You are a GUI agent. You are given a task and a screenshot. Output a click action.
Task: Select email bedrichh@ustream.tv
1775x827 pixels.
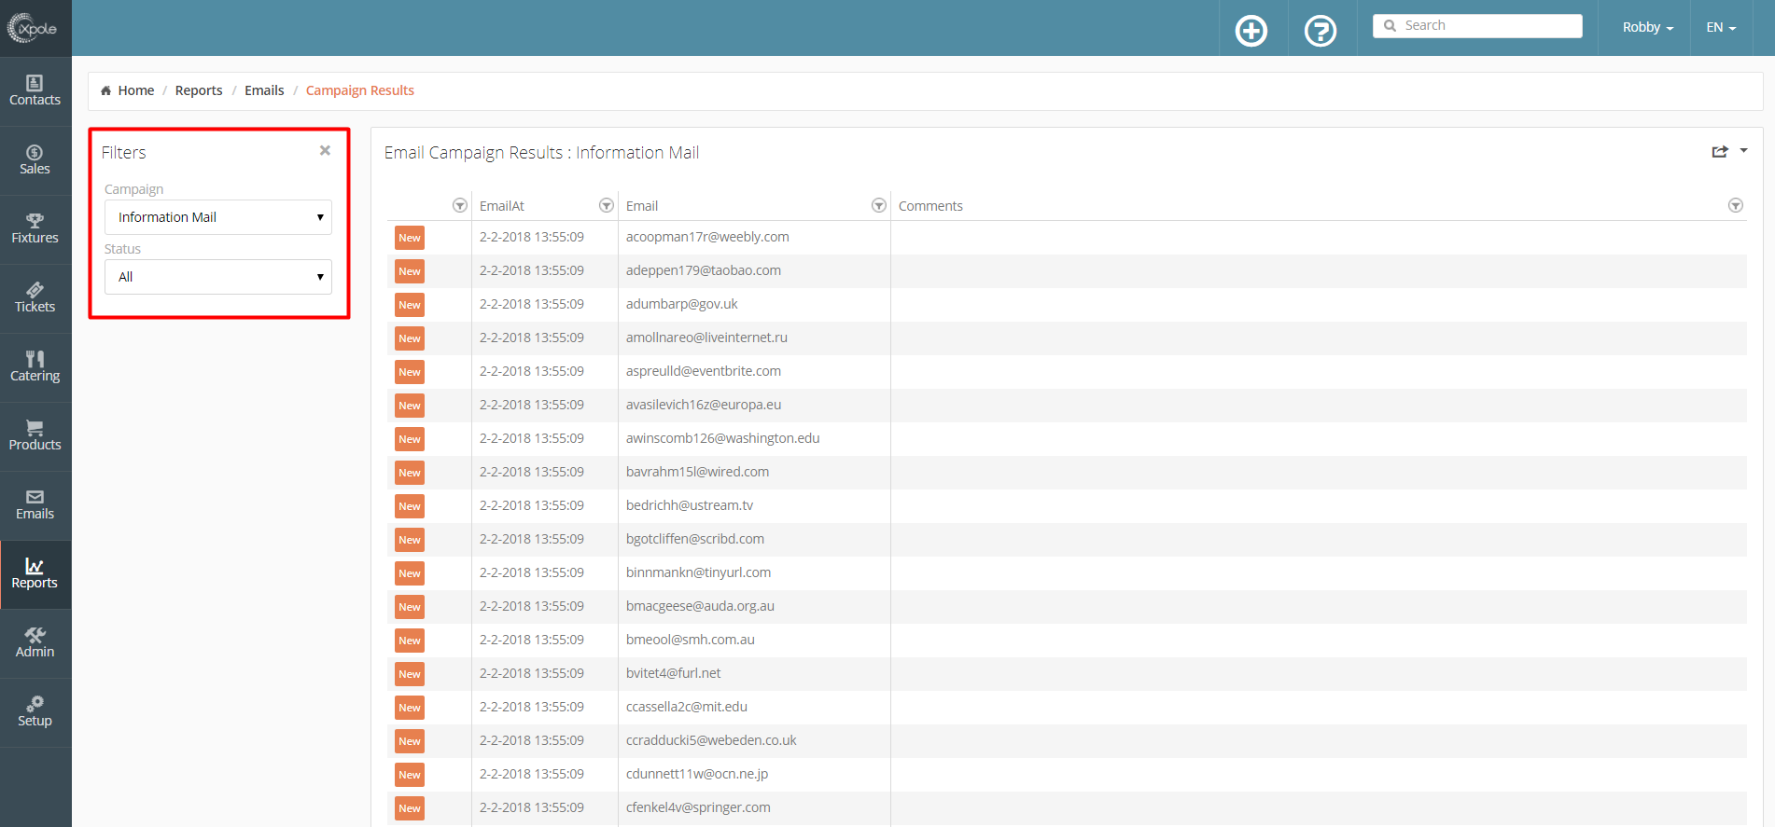coord(690,505)
